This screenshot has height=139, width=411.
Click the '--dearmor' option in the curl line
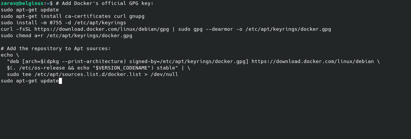click(219, 29)
